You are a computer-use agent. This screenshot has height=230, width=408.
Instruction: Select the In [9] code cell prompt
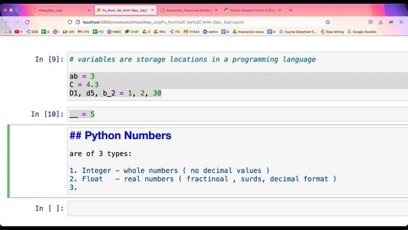tap(49, 59)
